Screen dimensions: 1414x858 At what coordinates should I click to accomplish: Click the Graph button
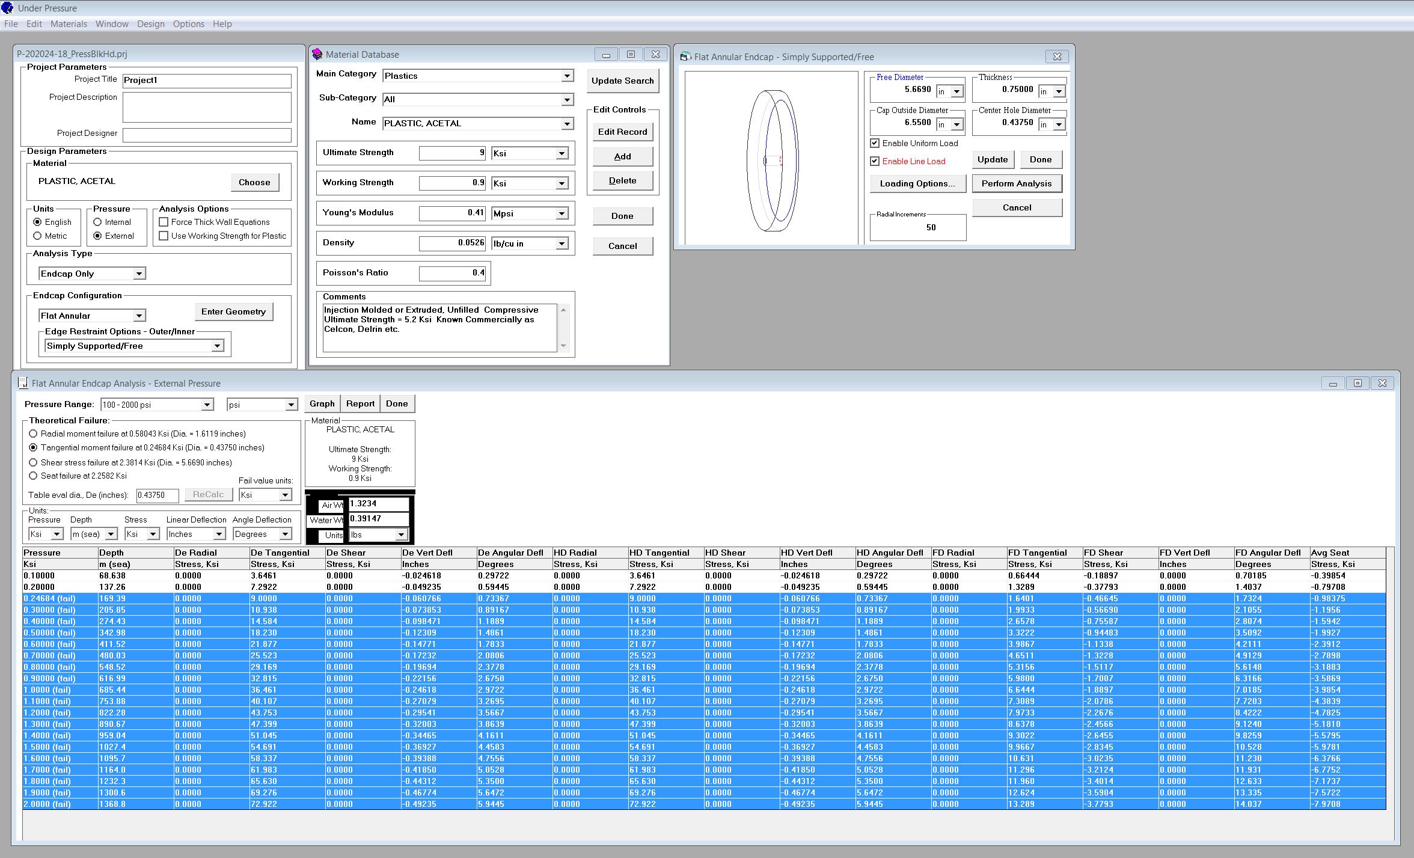coord(322,403)
